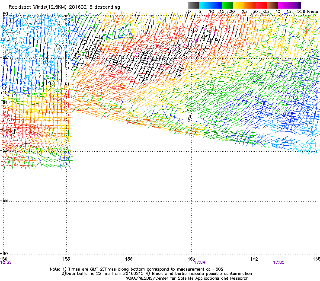
Task: Click the brown 35–40 knots legend swatch
Action: pos(272,5)
